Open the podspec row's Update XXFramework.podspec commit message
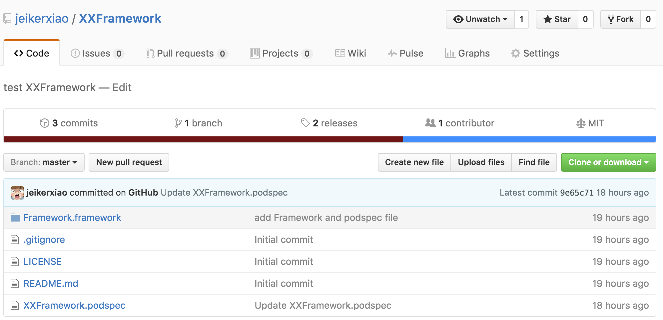The image size is (663, 320). tap(323, 305)
